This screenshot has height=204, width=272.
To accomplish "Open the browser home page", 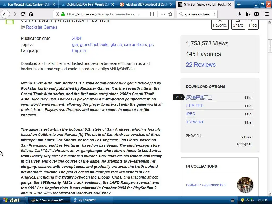I will coord(31,14).
